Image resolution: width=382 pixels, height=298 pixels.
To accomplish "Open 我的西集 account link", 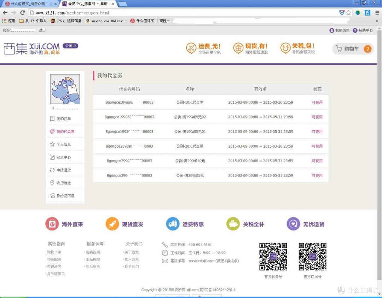I will click(339, 30).
